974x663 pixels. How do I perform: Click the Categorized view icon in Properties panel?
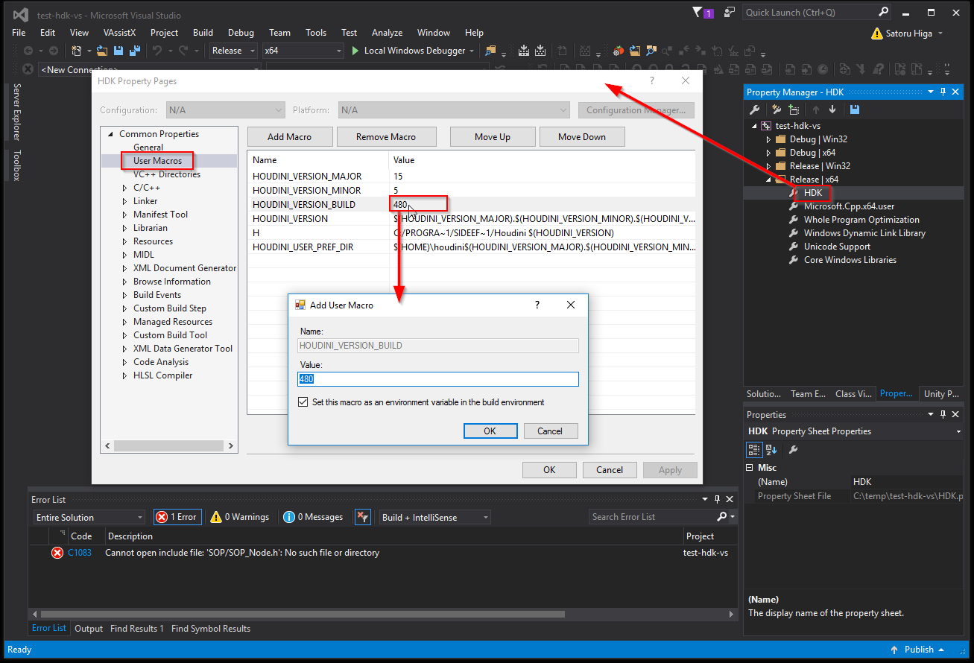point(754,449)
